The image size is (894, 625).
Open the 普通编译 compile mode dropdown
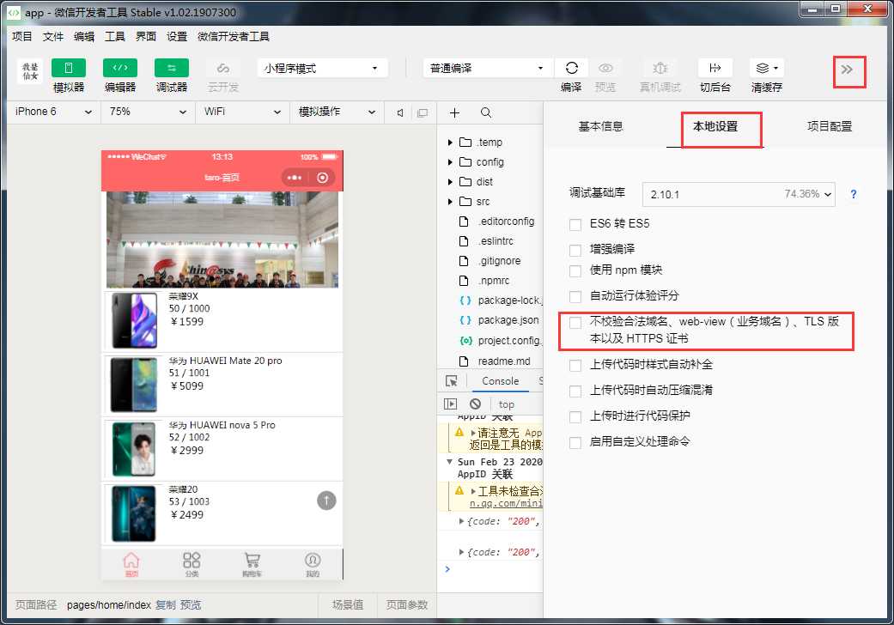pos(488,69)
